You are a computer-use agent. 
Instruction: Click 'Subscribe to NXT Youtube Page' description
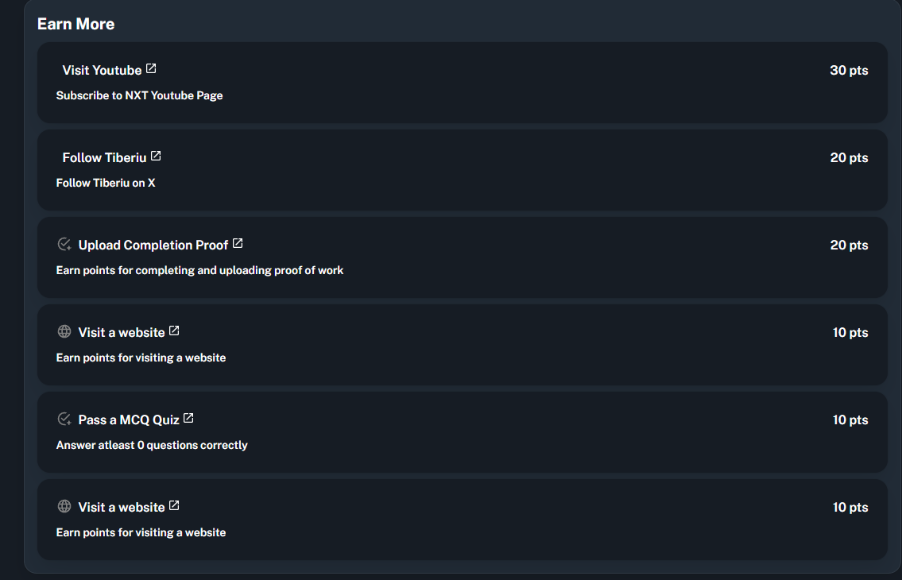coord(139,95)
